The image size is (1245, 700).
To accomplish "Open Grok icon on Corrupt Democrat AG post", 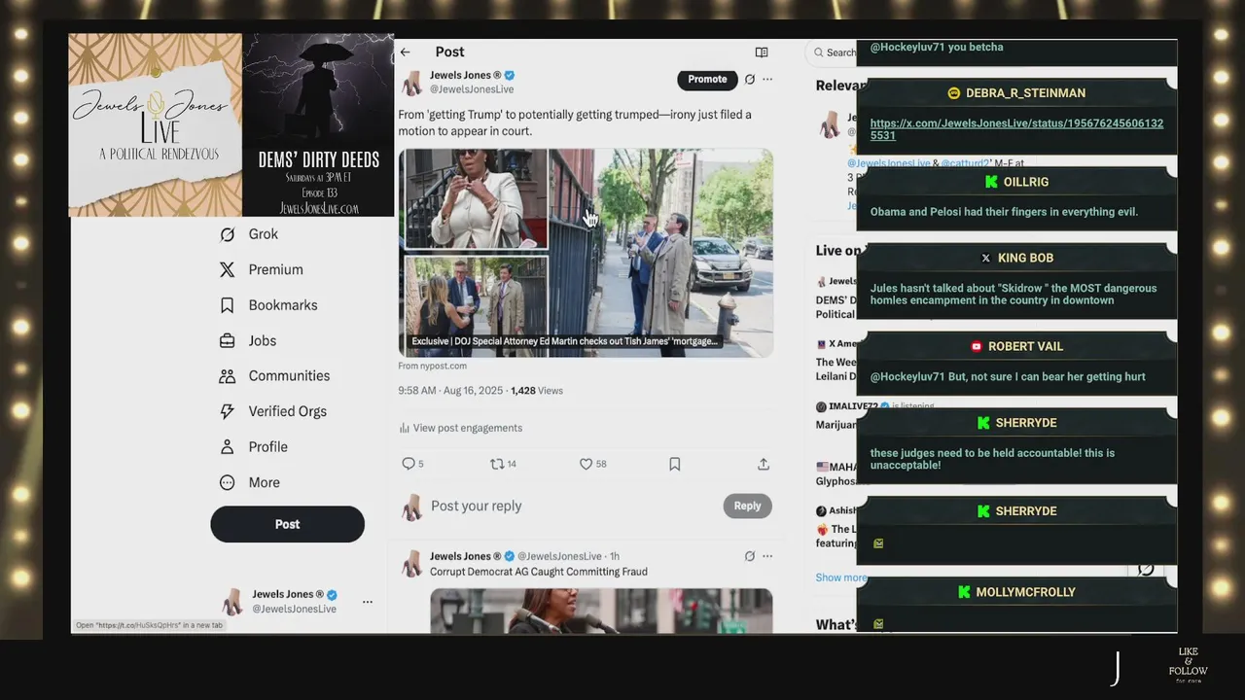I will [749, 556].
